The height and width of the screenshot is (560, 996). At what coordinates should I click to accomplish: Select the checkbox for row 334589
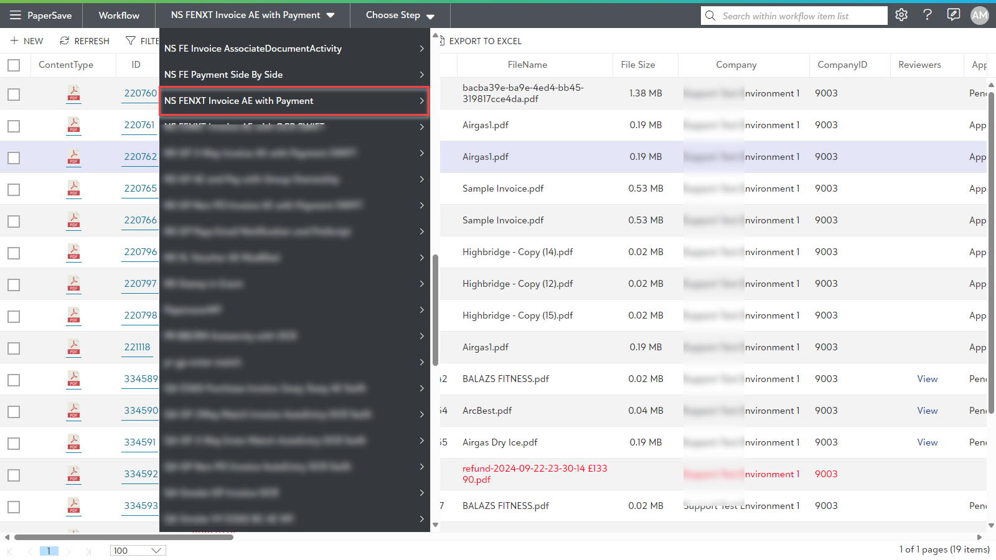(14, 380)
